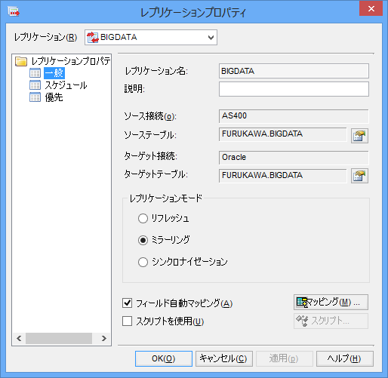Click the tree panel left scroll arrow
This screenshot has height=378, width=388.
pos(19,339)
